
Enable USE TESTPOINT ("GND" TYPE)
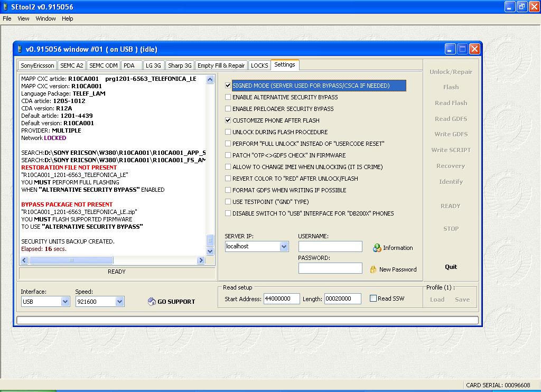(x=228, y=201)
